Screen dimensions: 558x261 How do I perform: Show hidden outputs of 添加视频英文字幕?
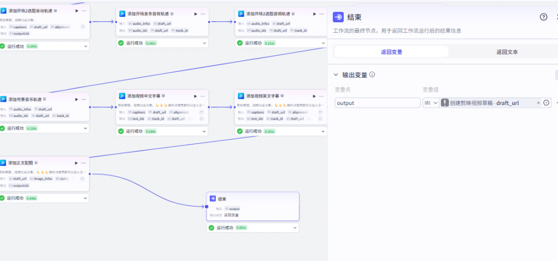coord(320,119)
